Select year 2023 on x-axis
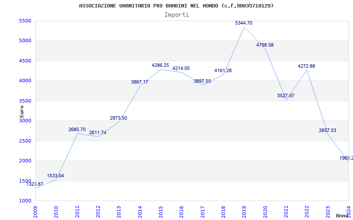 (328, 212)
